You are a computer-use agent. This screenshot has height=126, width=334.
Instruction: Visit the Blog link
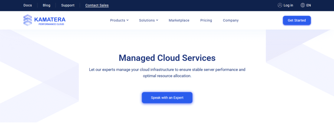pos(46,5)
